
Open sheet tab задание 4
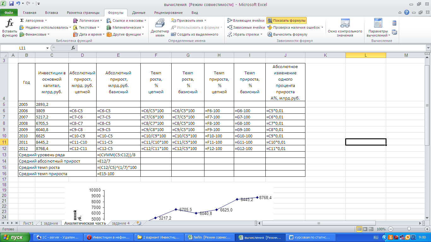pos(121,223)
